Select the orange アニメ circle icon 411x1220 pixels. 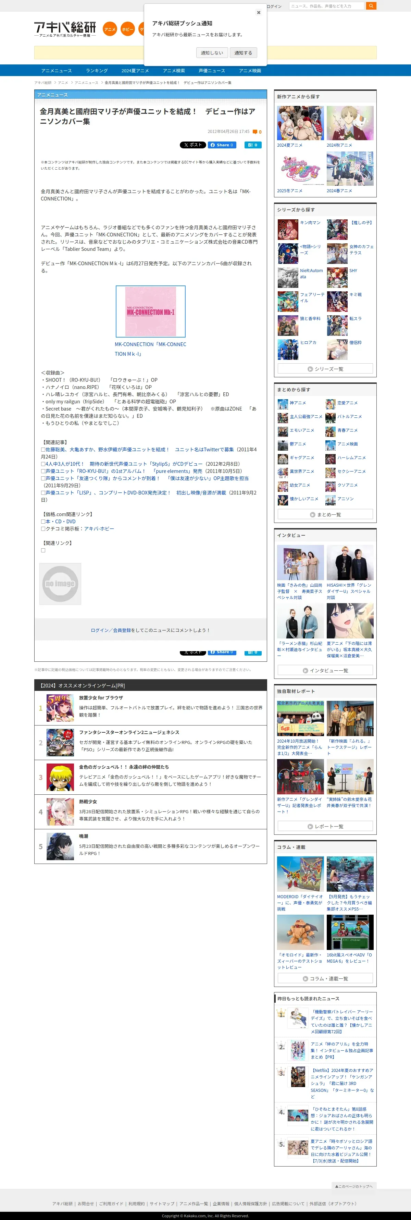tap(110, 29)
